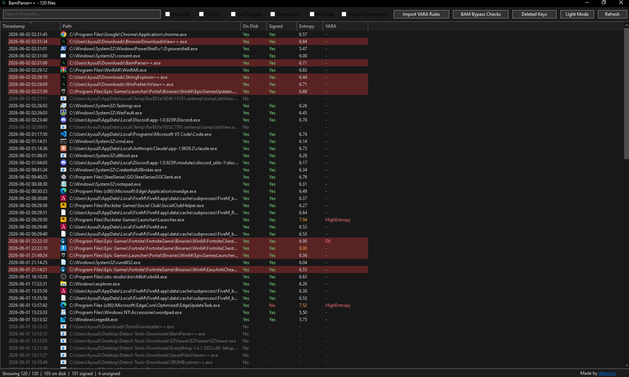
Task: Click the Epic Games icon on EpicGamesUpdater row
Action: click(63, 92)
